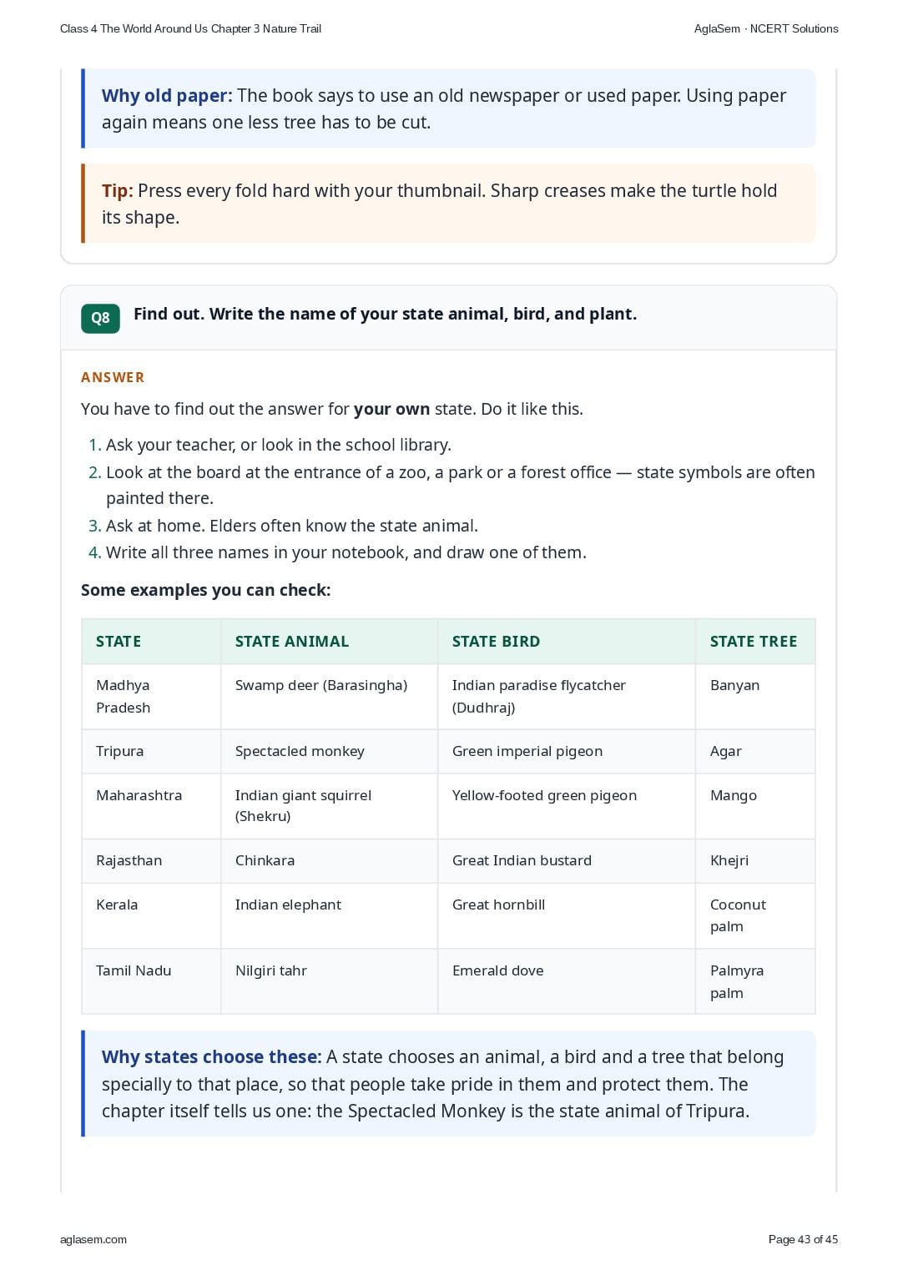Click the orange ANSWER label

tap(113, 377)
